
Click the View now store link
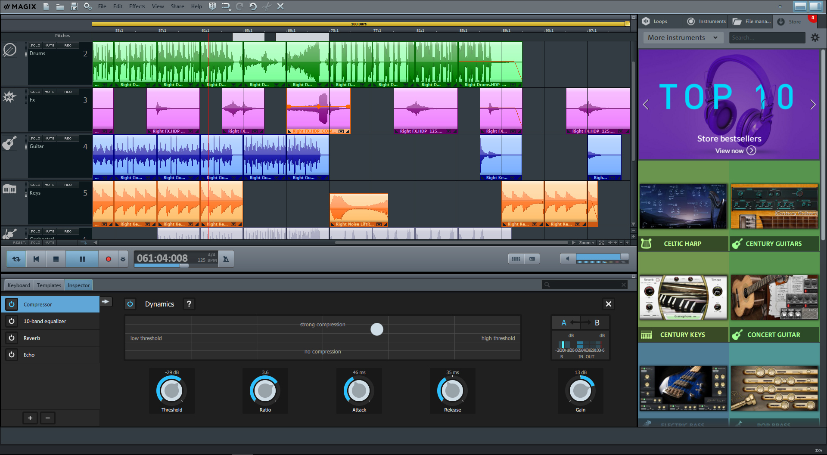point(730,151)
